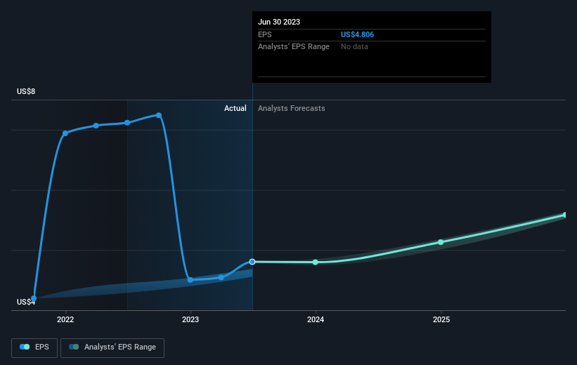Viewport: 577px width, 365px height.
Task: Click the 2024 axis label
Action: coord(316,319)
